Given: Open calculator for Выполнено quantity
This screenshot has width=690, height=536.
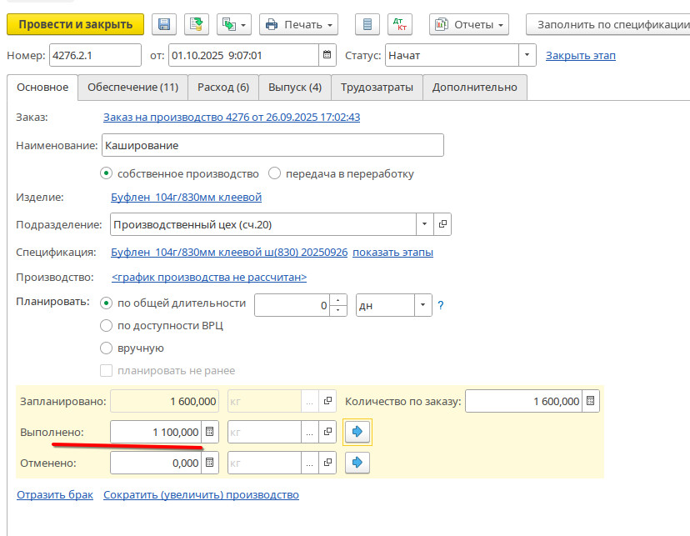Looking at the screenshot, I should pyautogui.click(x=210, y=432).
